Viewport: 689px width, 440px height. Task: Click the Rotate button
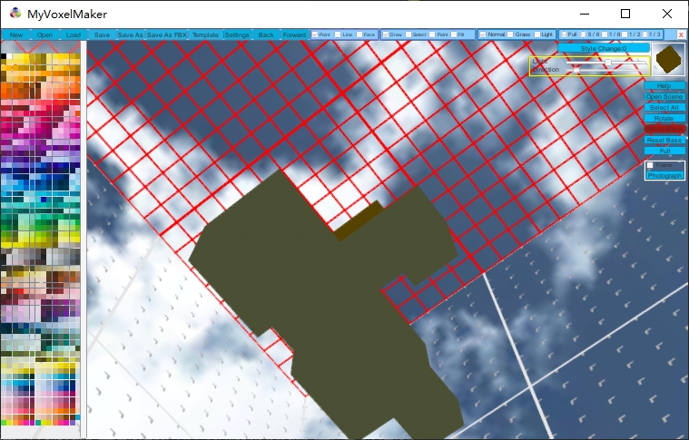click(x=664, y=119)
